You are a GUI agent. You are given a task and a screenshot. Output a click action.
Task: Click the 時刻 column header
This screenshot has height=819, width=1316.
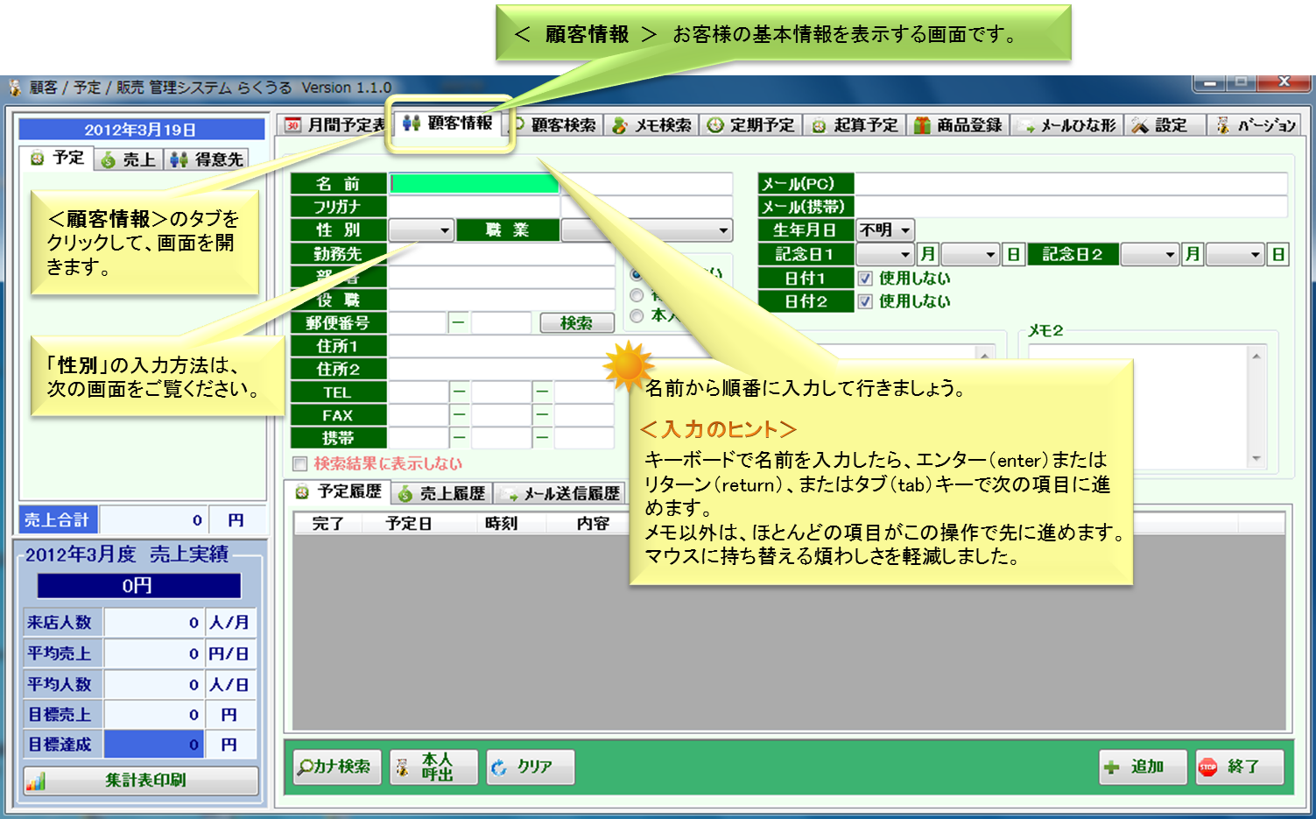click(x=501, y=524)
